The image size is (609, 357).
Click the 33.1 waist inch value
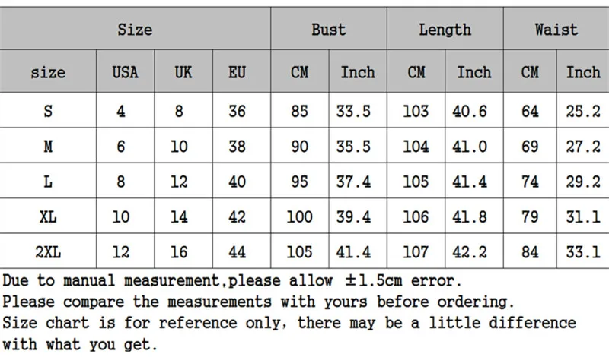[582, 252]
